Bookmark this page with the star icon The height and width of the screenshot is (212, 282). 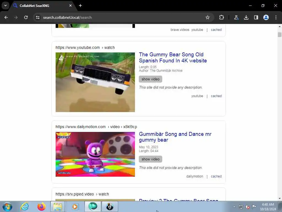coord(208,17)
